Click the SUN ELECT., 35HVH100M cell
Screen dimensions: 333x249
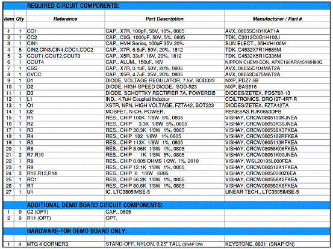(255, 43)
